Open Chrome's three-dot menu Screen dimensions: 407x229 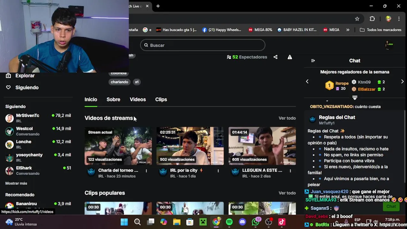(x=399, y=19)
